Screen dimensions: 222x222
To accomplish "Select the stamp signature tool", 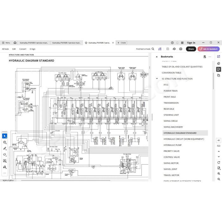I will click(5, 167).
